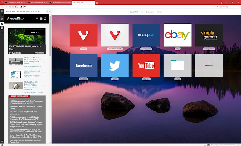Open the closed tabs trash icon

pos(221,3)
